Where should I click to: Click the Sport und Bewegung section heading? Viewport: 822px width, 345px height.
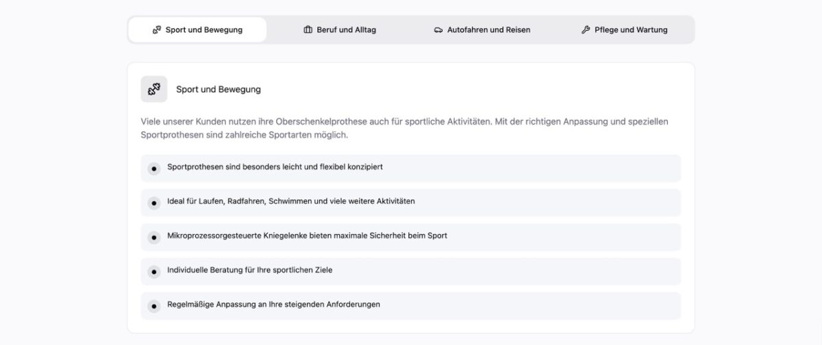tap(219, 90)
